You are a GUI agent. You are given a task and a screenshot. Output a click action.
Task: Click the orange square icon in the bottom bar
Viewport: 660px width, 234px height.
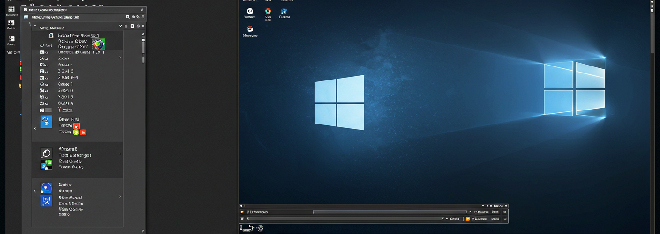click(467, 219)
